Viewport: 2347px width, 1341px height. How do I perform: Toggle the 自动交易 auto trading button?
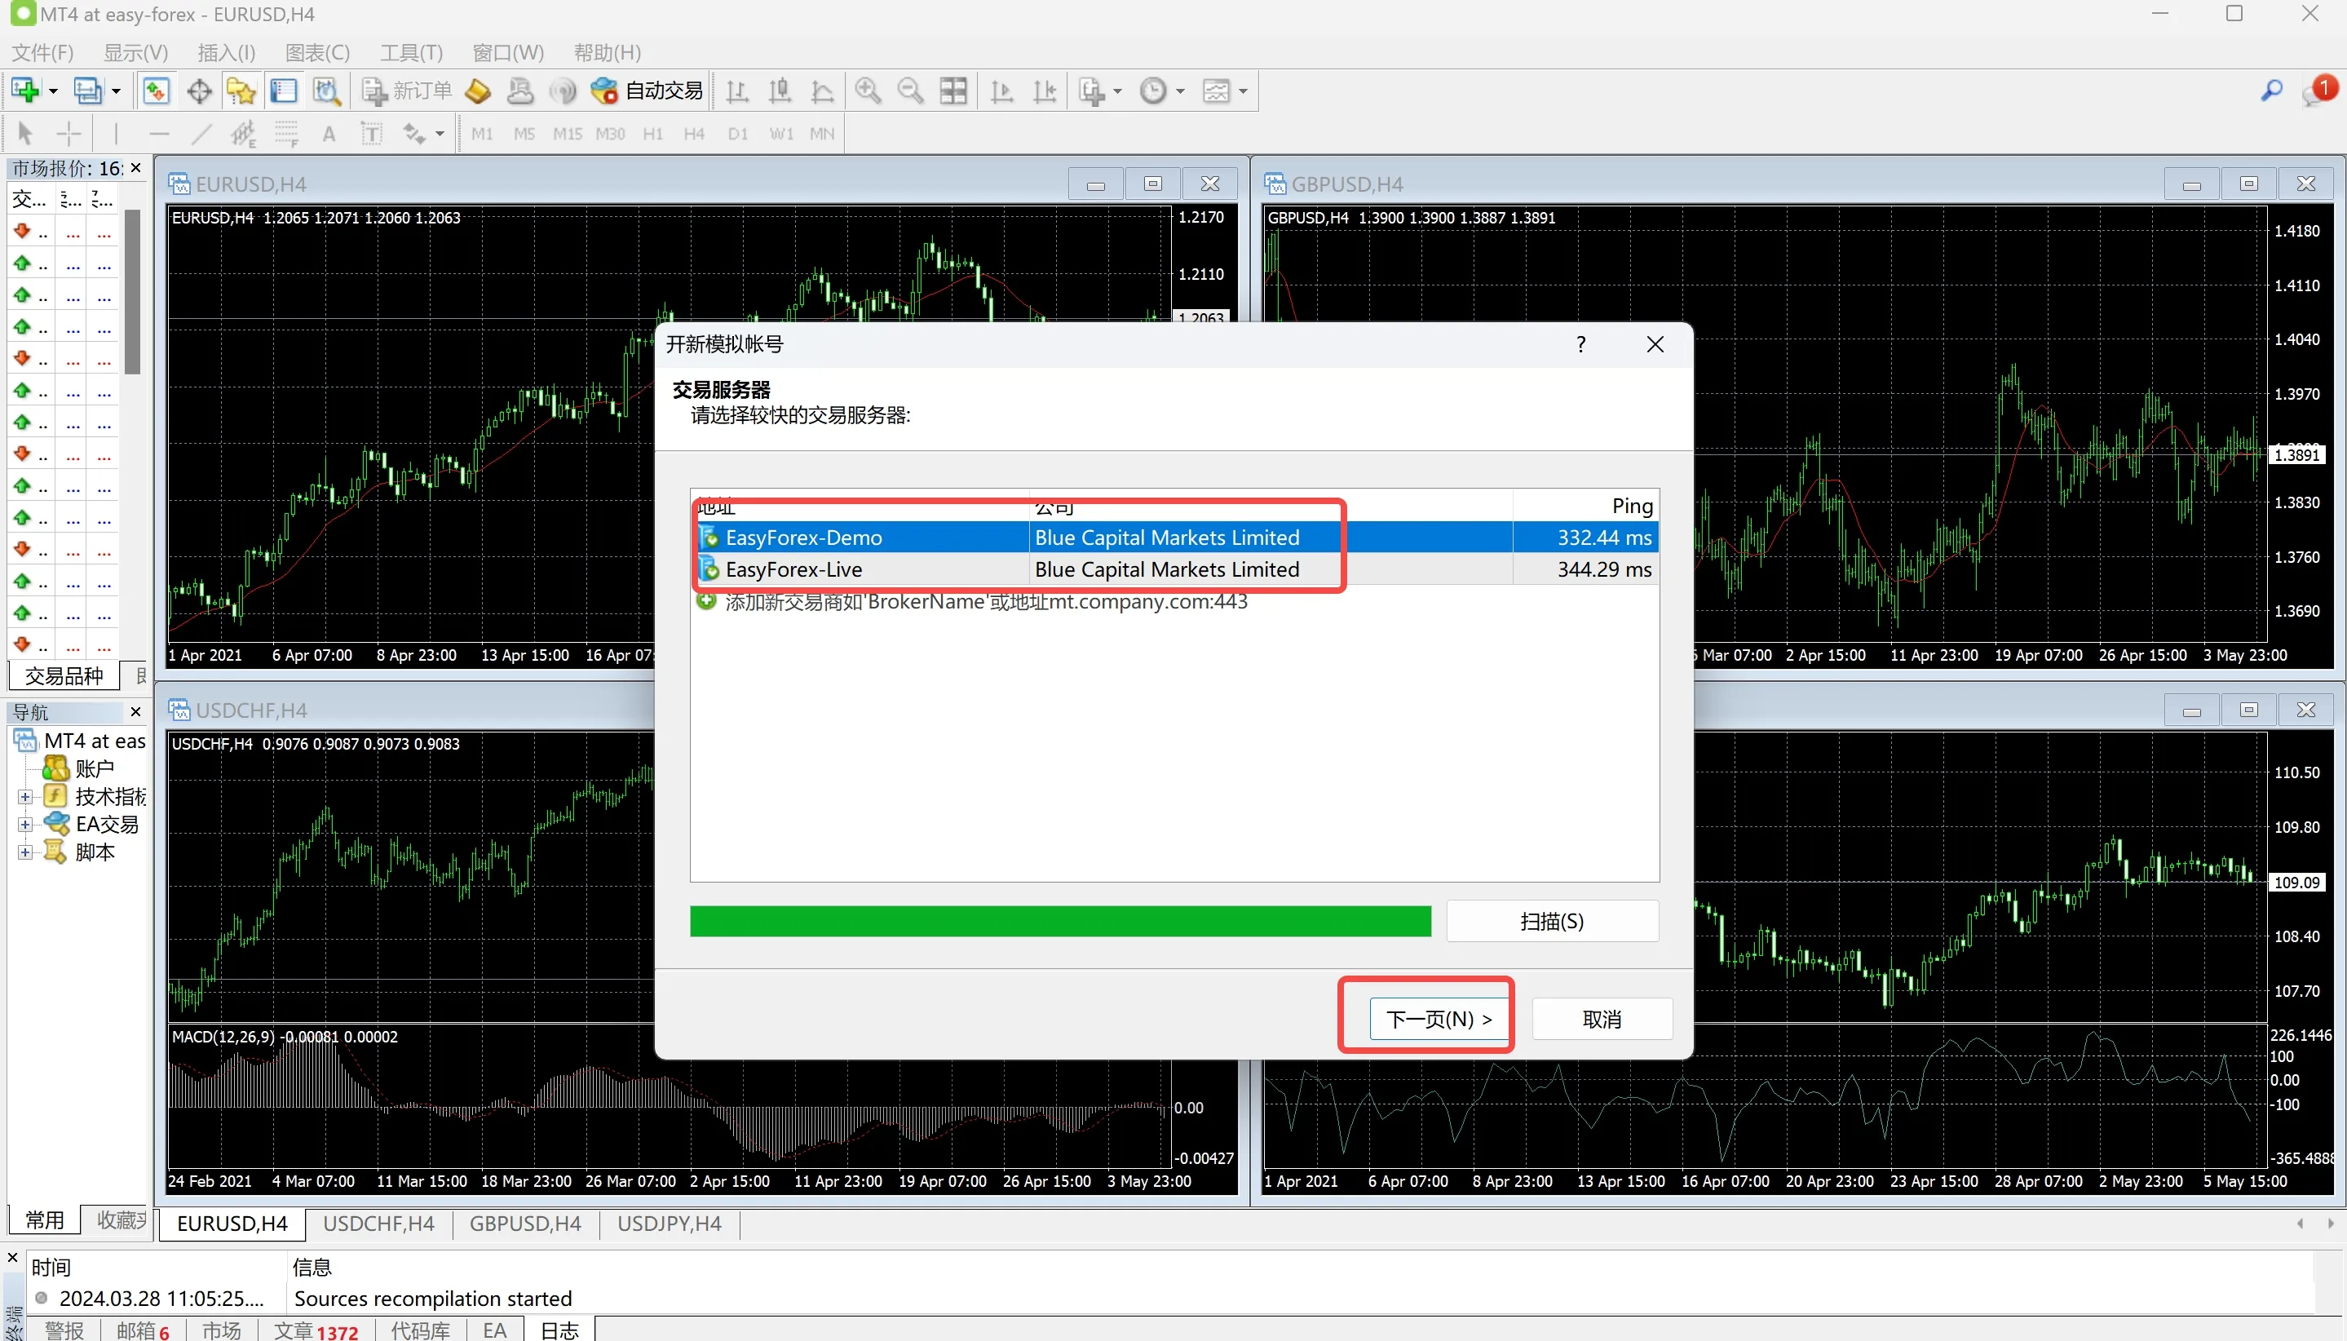pos(647,91)
